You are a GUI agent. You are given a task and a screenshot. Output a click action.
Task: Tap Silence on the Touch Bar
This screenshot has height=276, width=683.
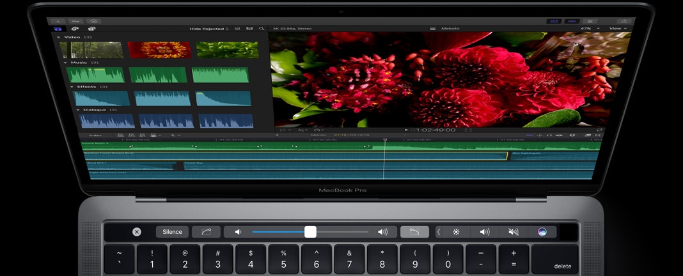(x=172, y=232)
